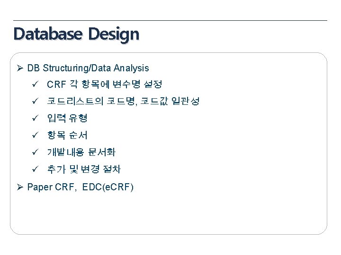The width and height of the screenshot is (341, 255).
Task: Click the checkmark beside 항목 순서
Action: tap(35, 135)
